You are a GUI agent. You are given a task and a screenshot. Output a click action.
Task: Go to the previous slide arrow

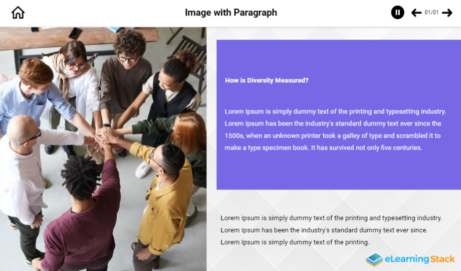coord(416,13)
